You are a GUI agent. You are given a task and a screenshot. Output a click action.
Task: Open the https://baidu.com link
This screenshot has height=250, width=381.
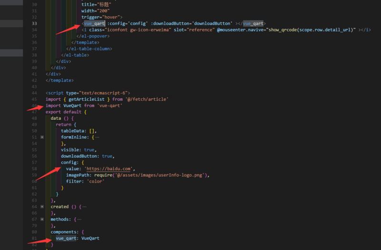tap(109, 169)
